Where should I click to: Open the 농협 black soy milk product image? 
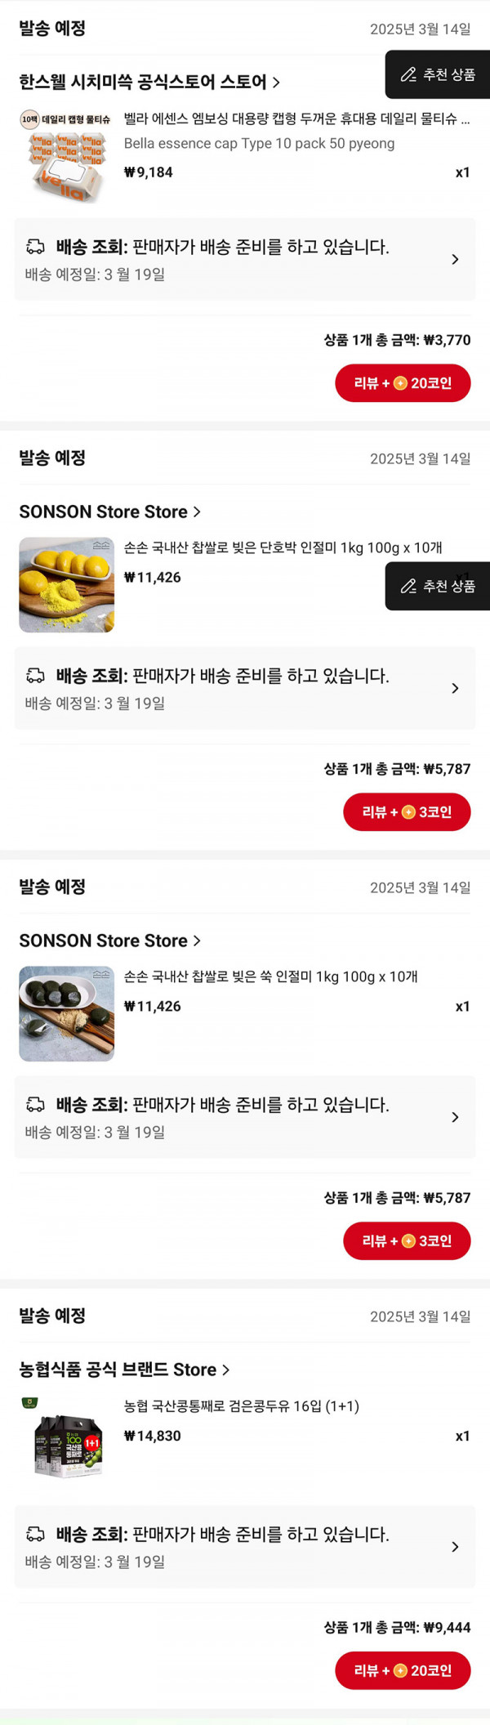point(66,1443)
